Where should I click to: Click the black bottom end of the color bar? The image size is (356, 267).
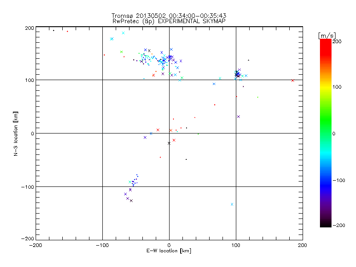[326, 224]
